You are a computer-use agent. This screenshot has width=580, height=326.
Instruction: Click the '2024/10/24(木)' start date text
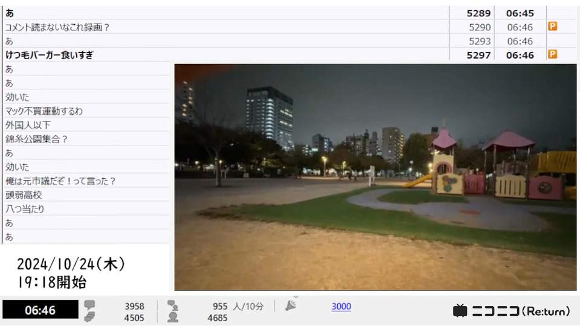(71, 264)
